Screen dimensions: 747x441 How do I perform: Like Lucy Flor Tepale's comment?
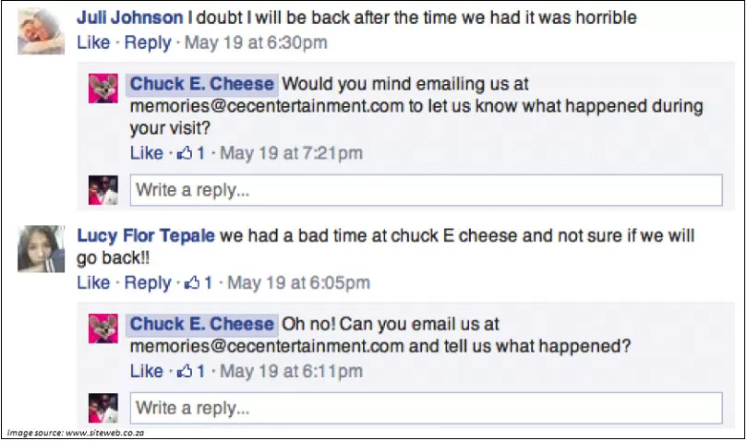pyautogui.click(x=92, y=282)
